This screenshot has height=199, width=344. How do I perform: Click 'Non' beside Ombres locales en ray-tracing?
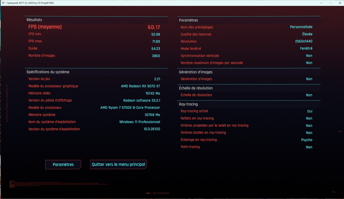(309, 133)
